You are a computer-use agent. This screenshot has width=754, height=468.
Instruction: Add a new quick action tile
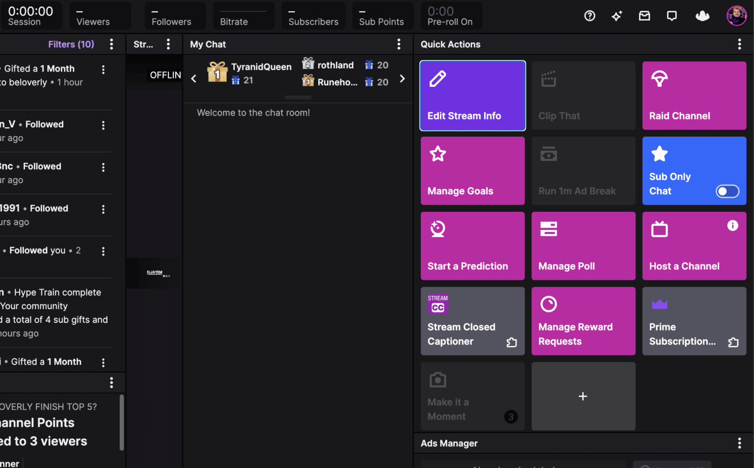point(583,396)
